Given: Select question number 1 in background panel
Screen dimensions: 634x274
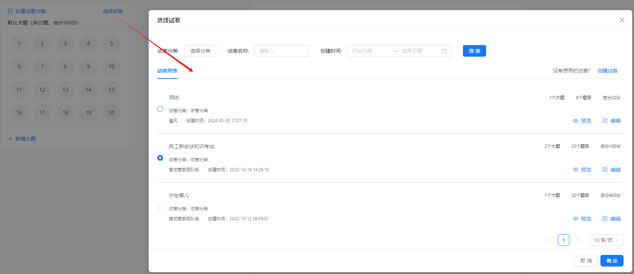Looking at the screenshot, I should click(19, 44).
